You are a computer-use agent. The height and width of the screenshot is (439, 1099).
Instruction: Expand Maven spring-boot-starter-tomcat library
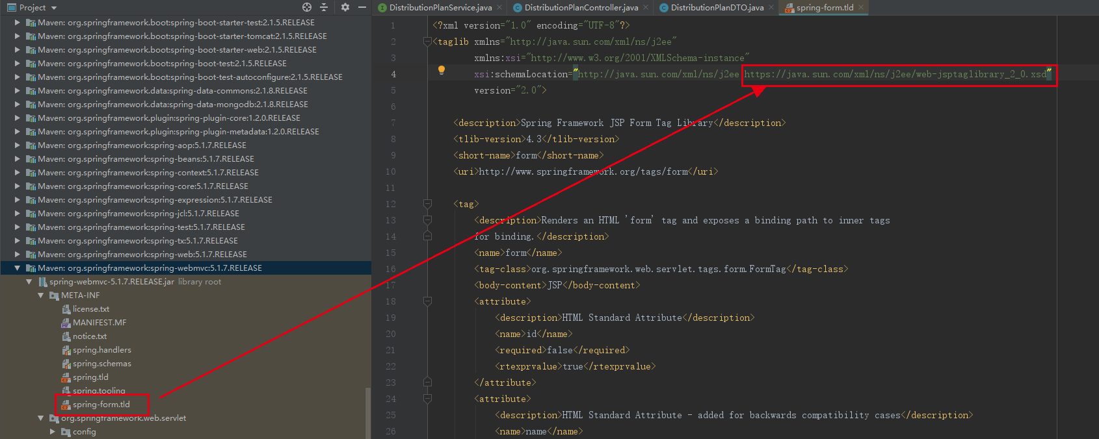point(17,36)
